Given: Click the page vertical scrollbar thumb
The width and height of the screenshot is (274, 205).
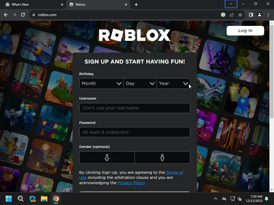Looking at the screenshot, I should [272, 72].
